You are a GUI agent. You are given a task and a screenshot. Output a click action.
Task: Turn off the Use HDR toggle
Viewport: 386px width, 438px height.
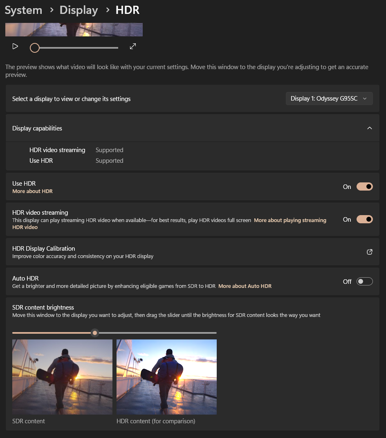pyautogui.click(x=364, y=186)
